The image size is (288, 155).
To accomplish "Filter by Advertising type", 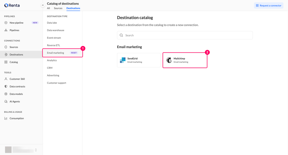I will [x=53, y=75].
